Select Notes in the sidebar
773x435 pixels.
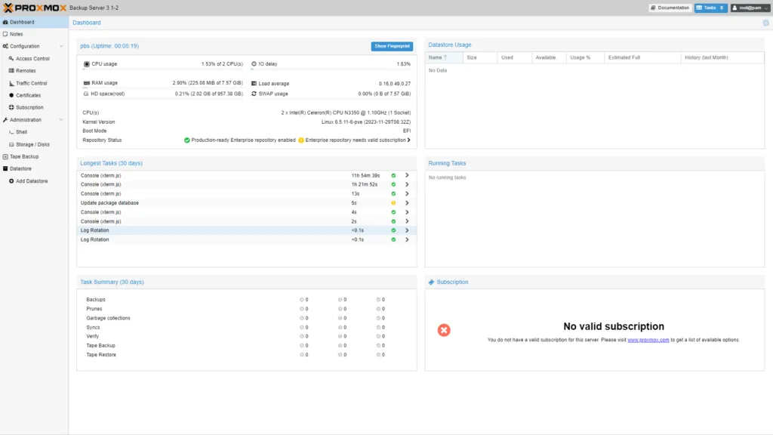pyautogui.click(x=16, y=34)
